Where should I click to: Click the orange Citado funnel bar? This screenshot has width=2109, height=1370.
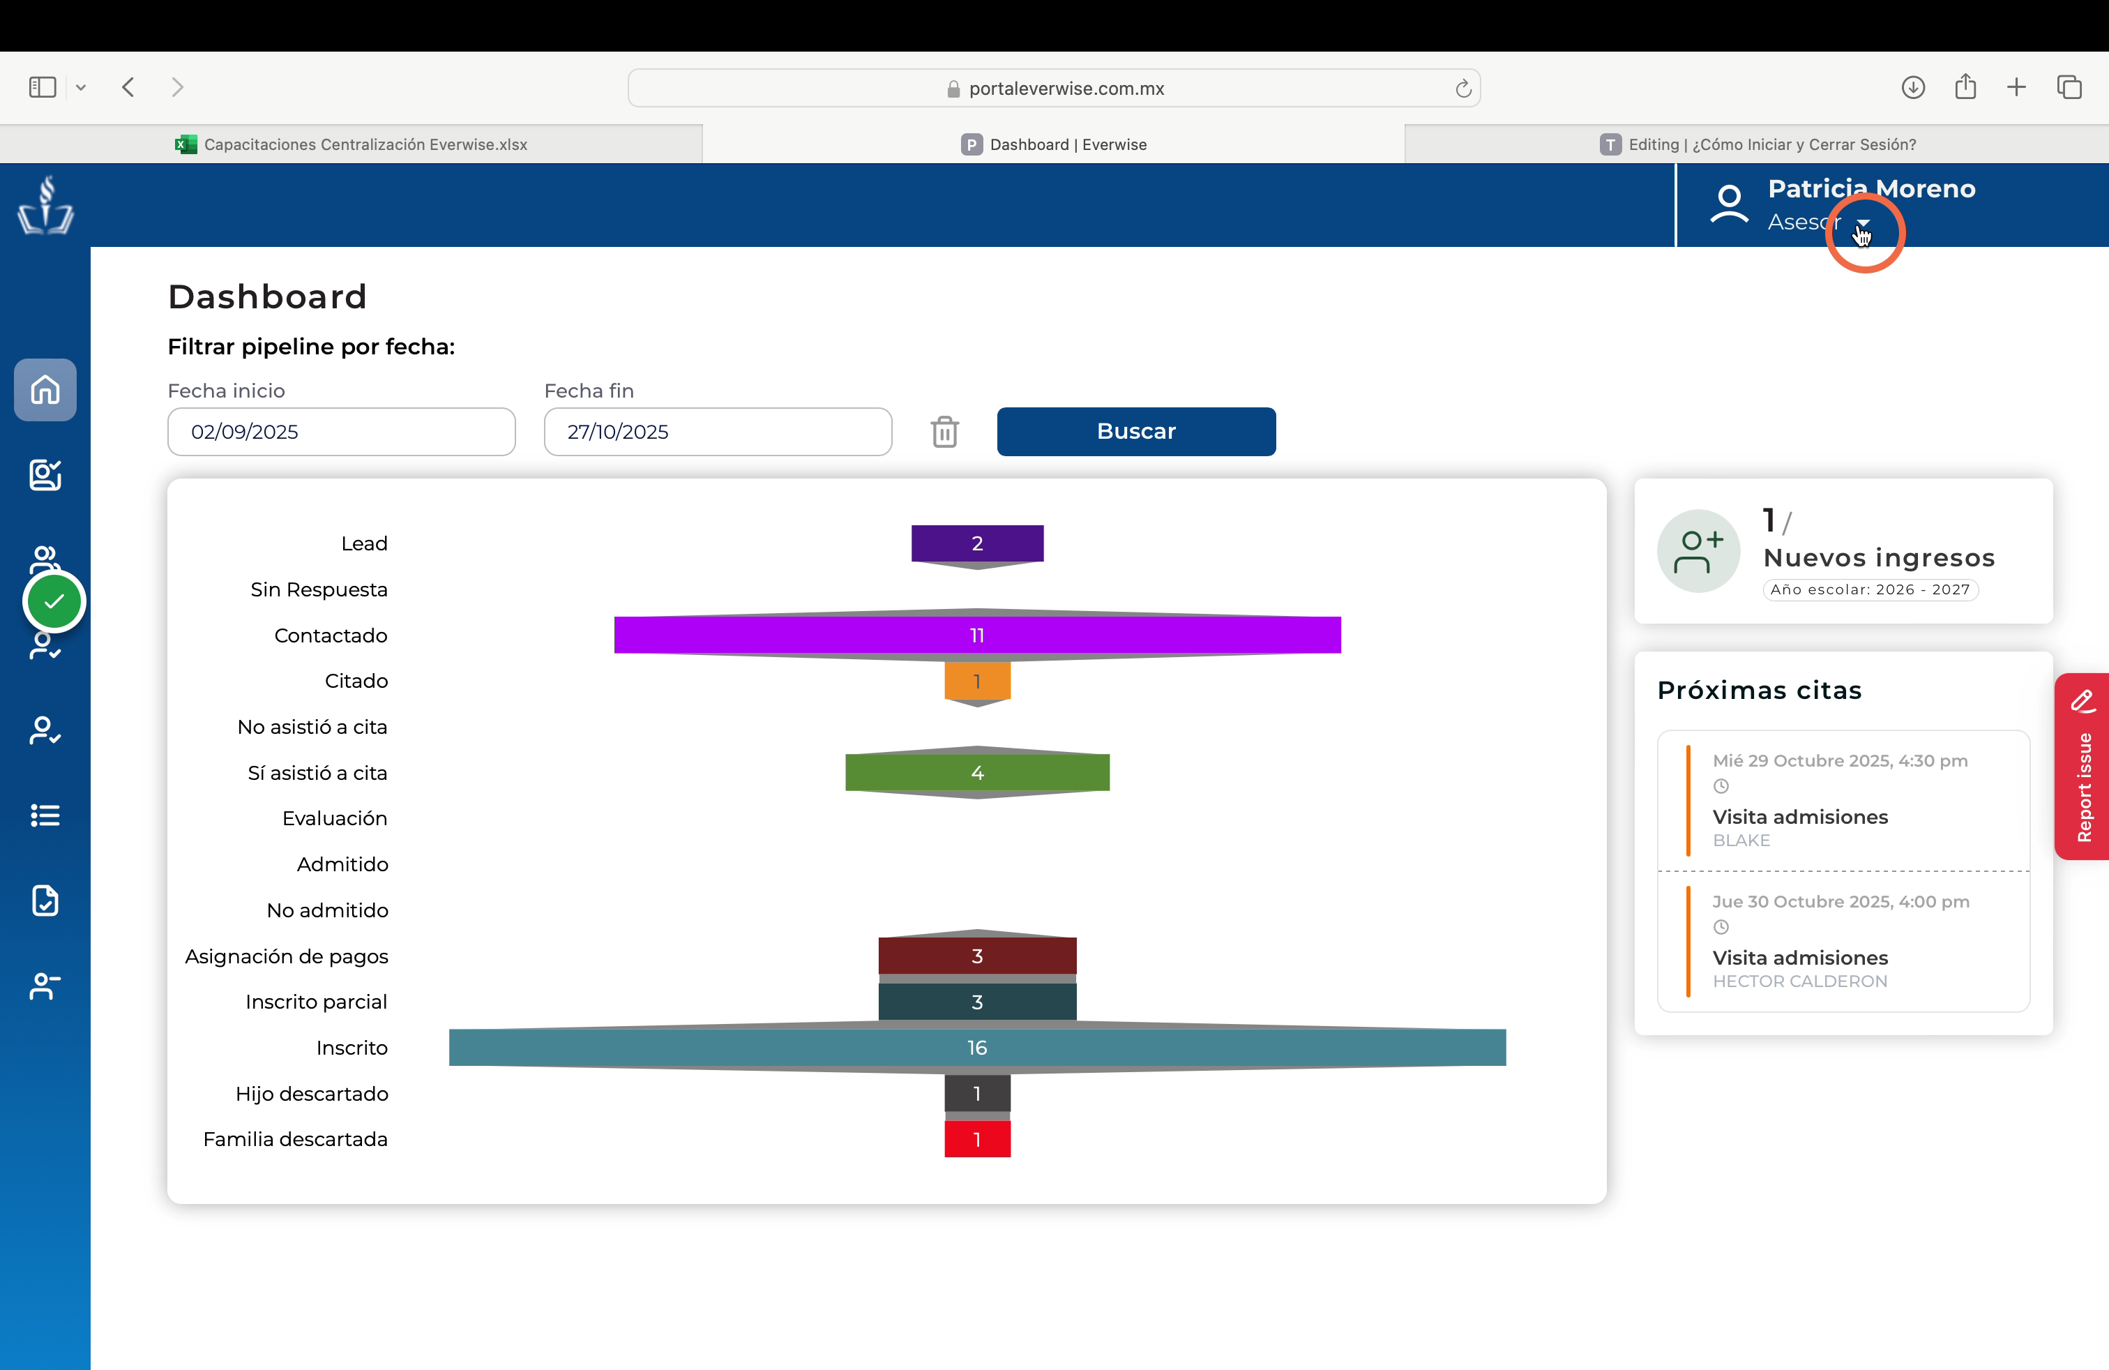point(977,682)
